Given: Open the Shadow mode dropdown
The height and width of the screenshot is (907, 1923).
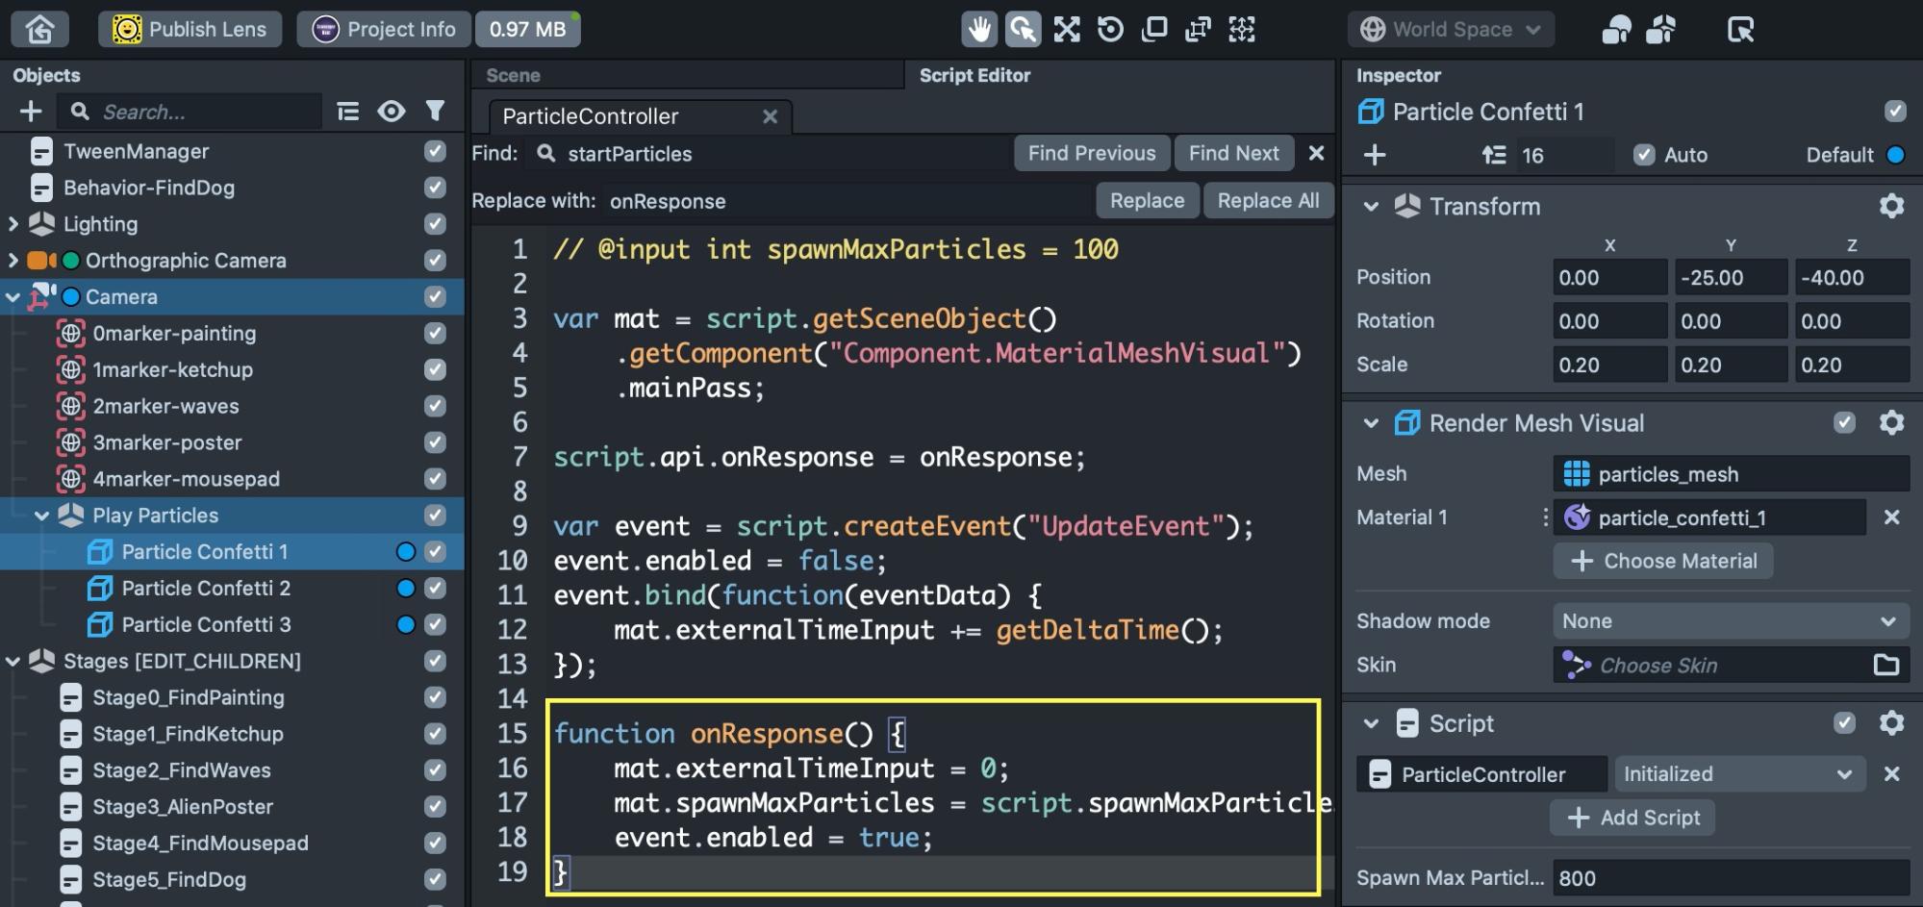Looking at the screenshot, I should click(x=1731, y=621).
